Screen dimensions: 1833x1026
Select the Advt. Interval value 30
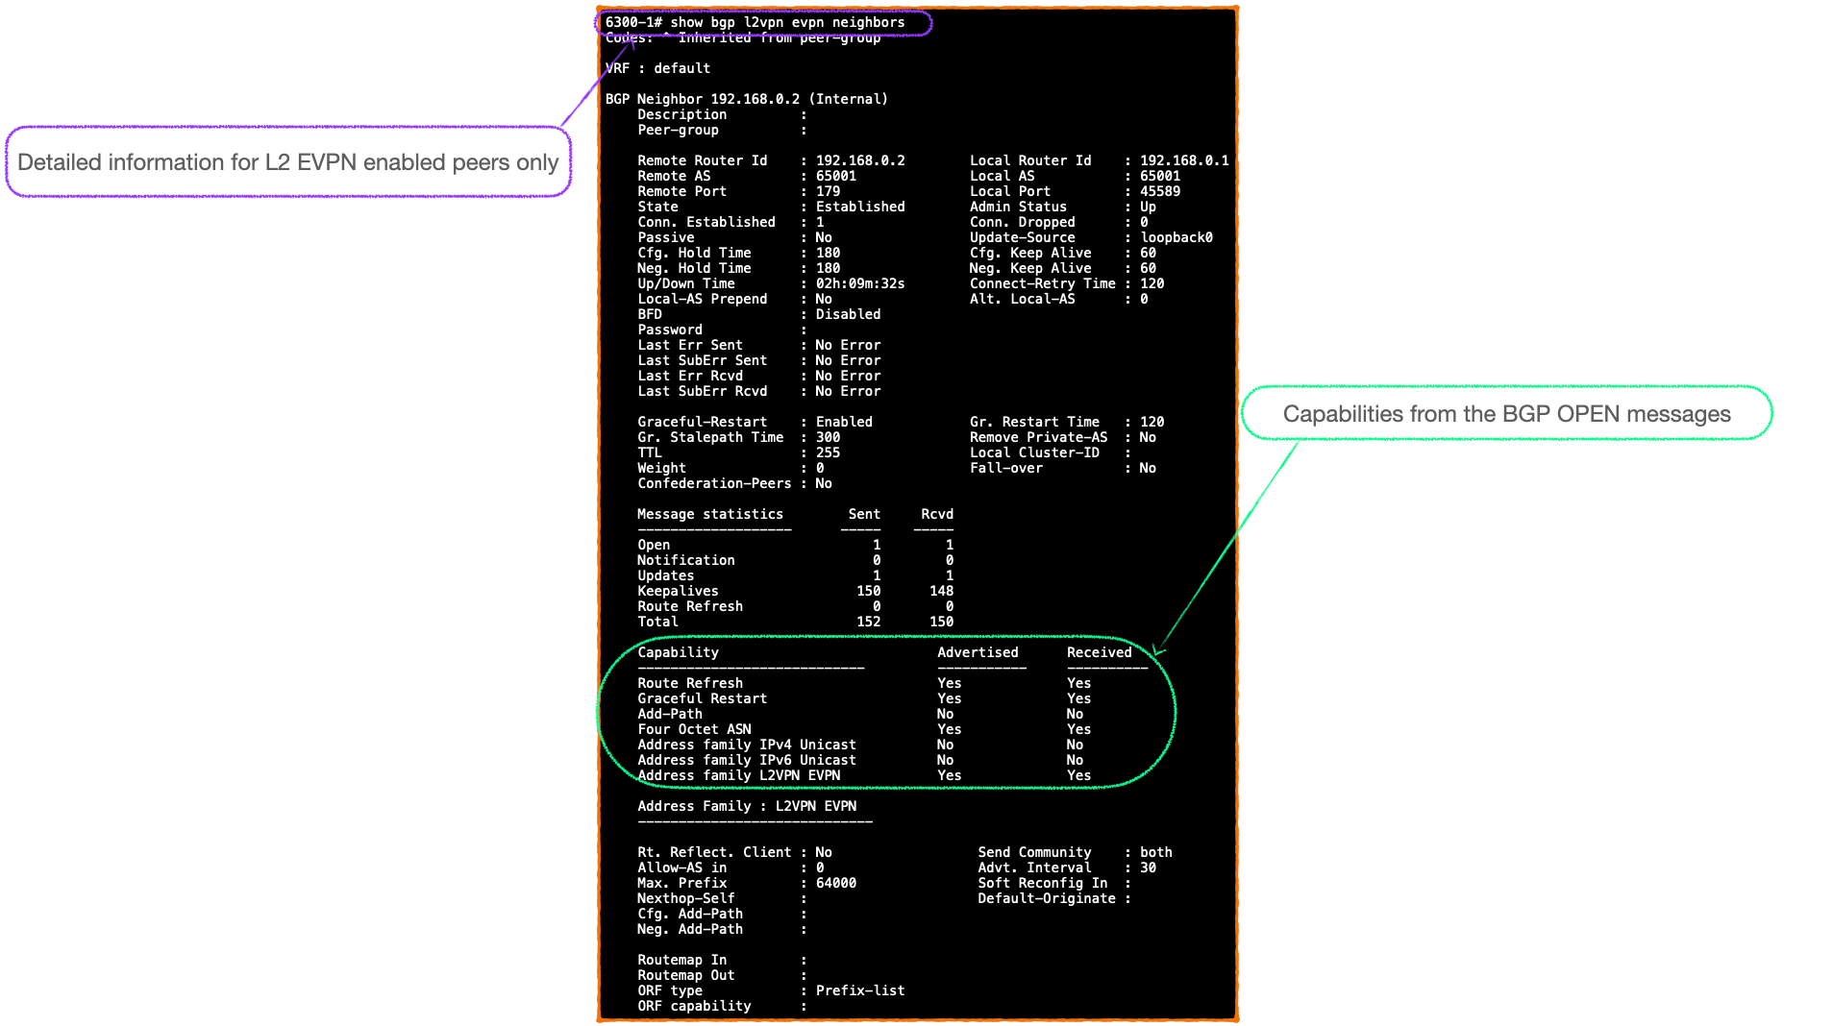[x=1148, y=867]
